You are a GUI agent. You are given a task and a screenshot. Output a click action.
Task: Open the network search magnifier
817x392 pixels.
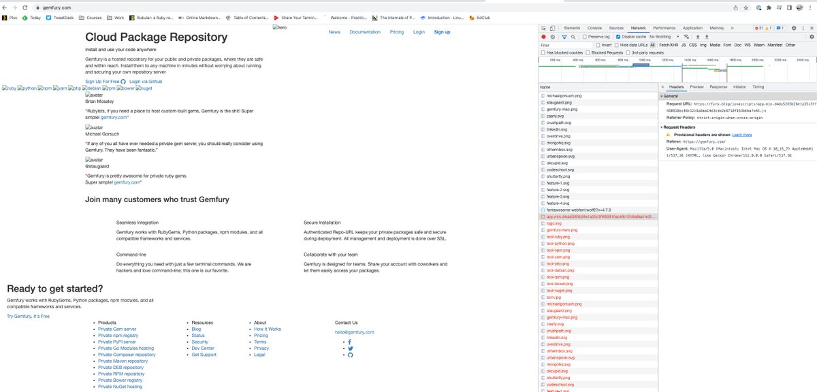point(573,37)
